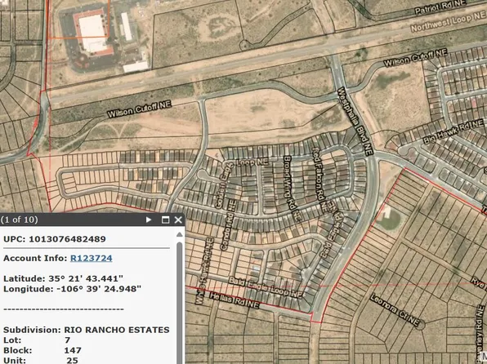Click the Westphalia Blvd NE road label
This screenshot has width=487, height=364.
tap(355, 122)
